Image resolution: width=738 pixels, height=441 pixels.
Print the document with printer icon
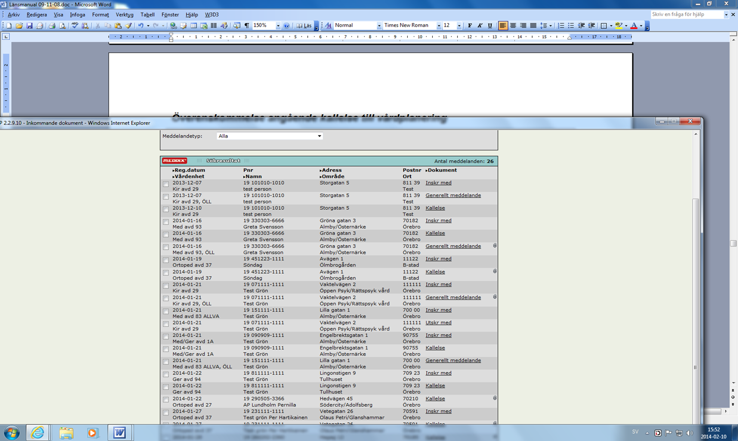pos(52,26)
